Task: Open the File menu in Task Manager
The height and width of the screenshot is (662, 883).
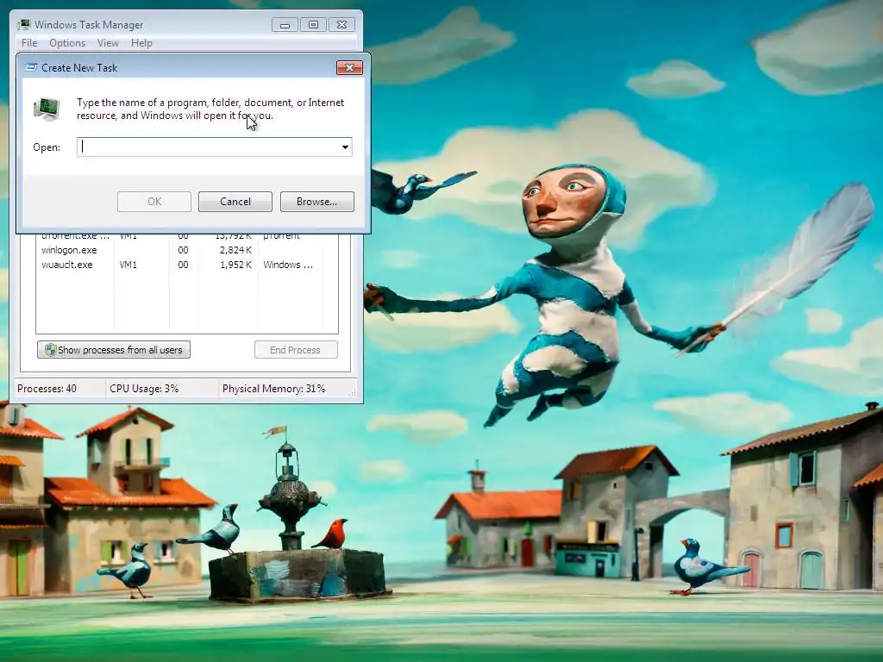Action: (x=29, y=43)
